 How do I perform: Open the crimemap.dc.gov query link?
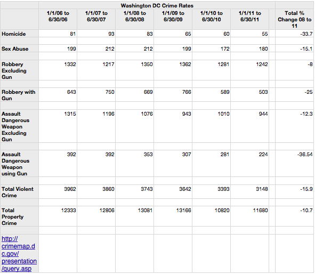[19, 254]
